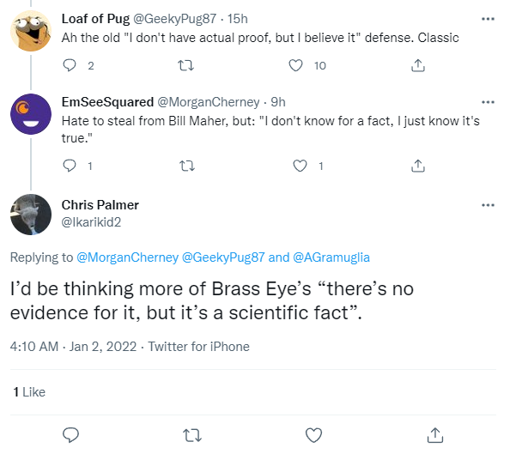Open @MorganCherney mention in Replying to line
Viewport: 510px width, 454px height.
127,257
